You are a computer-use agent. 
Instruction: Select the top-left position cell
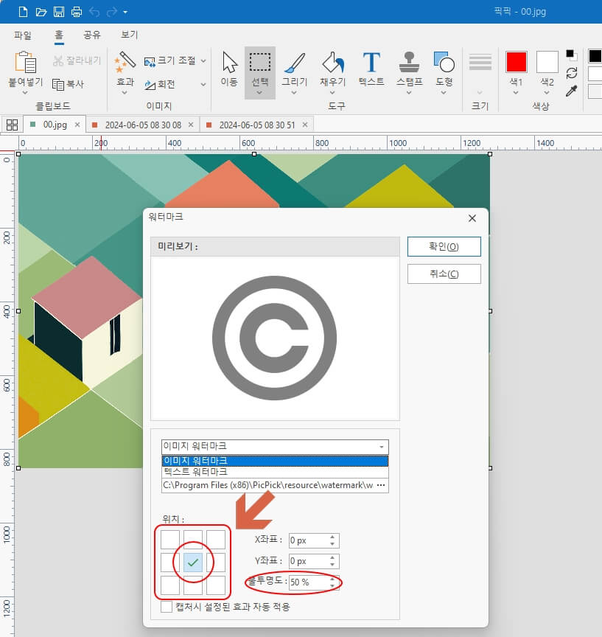(170, 540)
